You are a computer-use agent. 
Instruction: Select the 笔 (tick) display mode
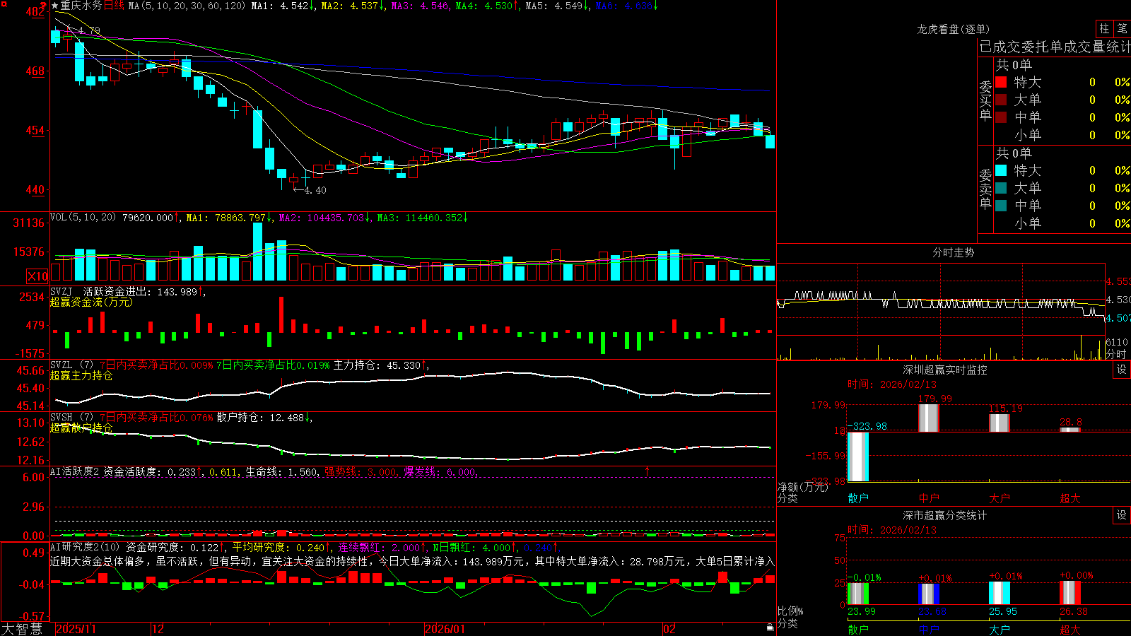(x=1122, y=28)
